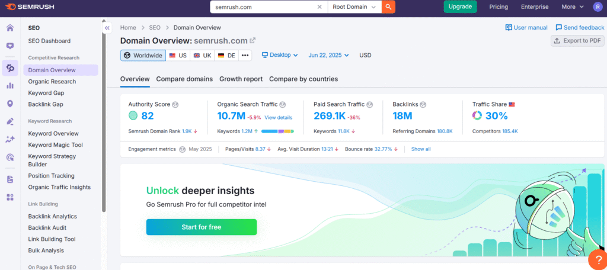Click the organic keywords position distribution bar
The image size is (607, 270).
click(277, 131)
